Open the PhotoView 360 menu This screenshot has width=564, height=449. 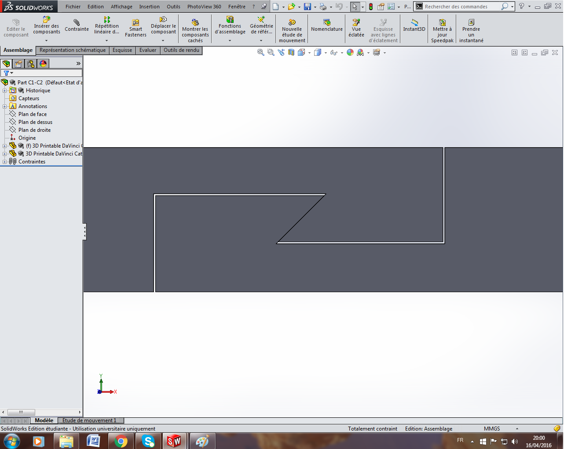(x=204, y=7)
